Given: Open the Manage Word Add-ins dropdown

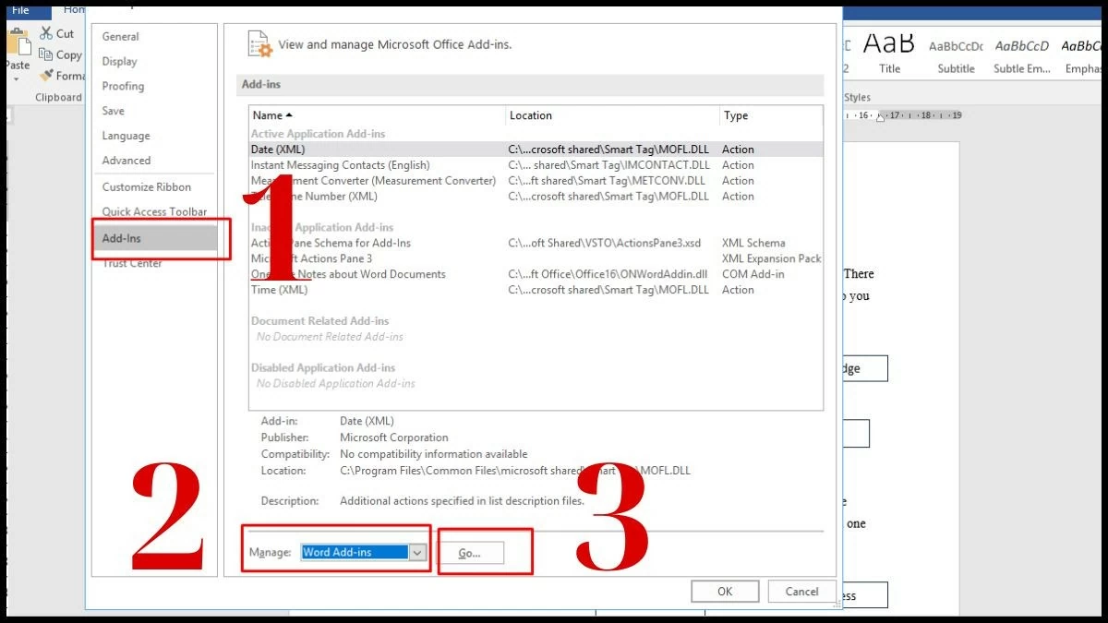Looking at the screenshot, I should [x=417, y=552].
